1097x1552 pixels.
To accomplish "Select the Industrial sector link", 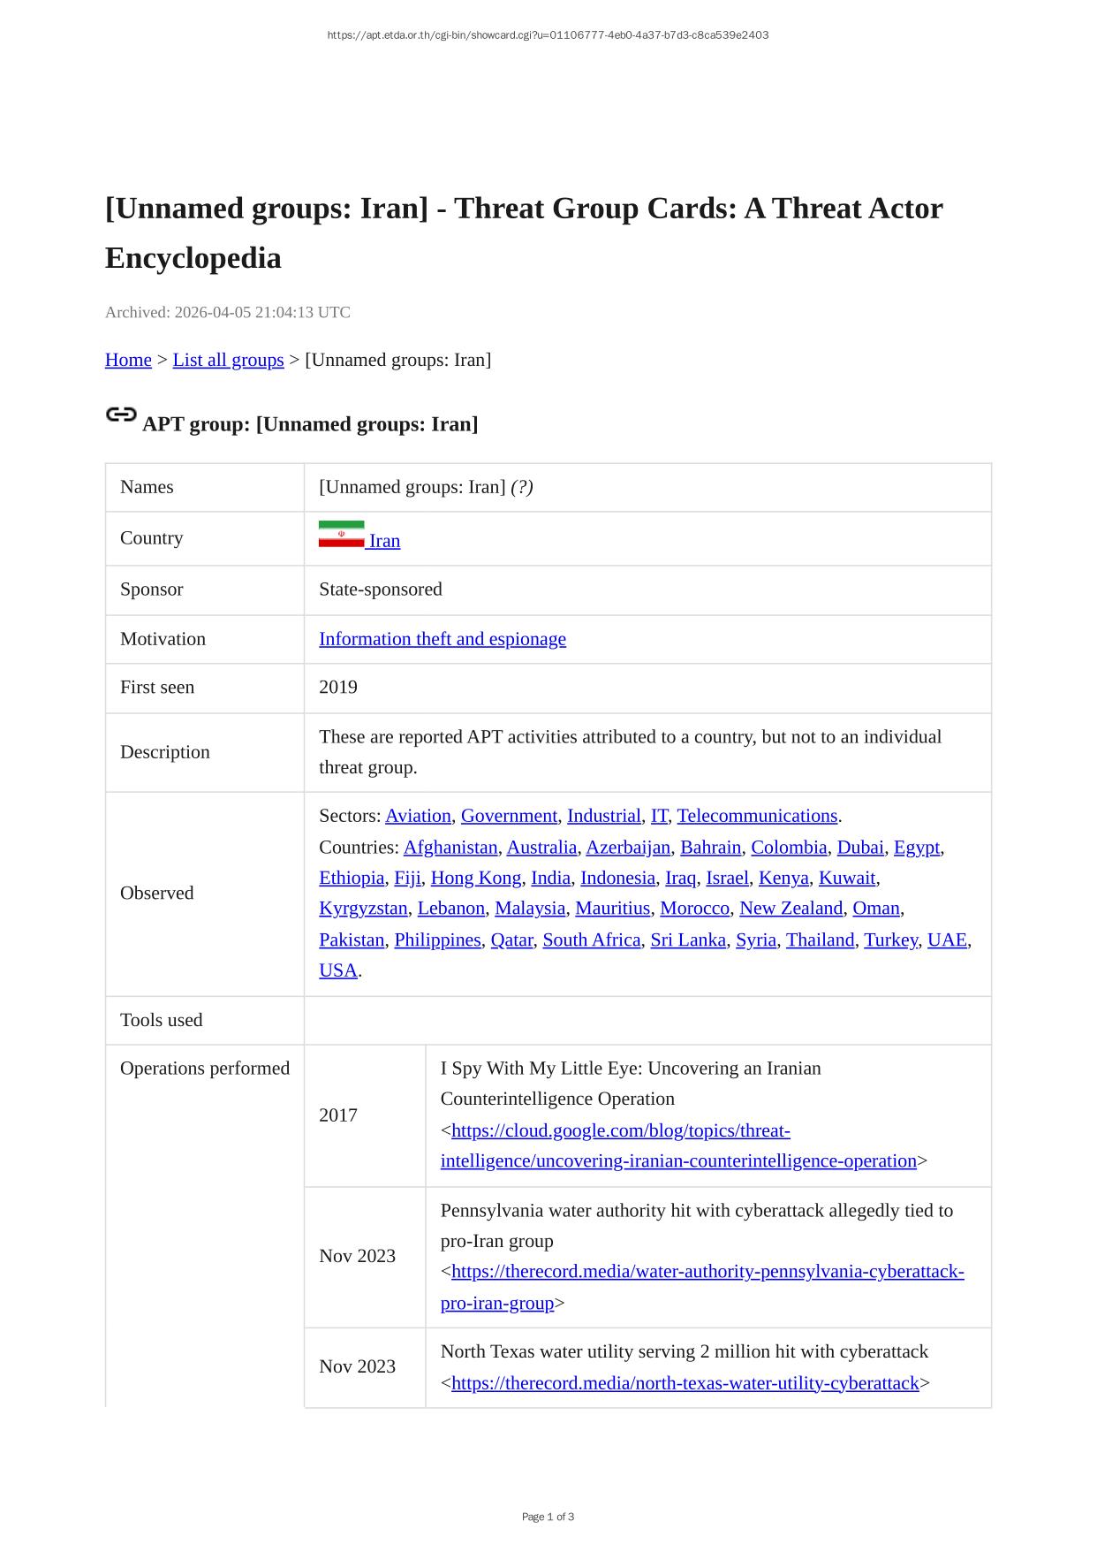I will pos(603,816).
